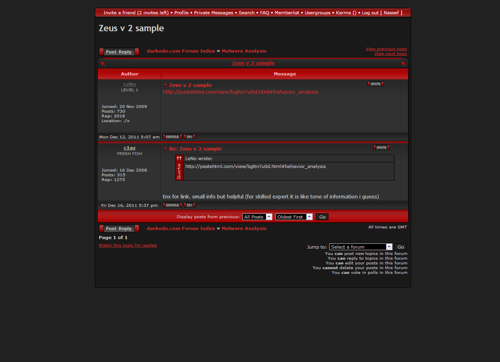Click the bottom Post Reply button
Screen dimensions: 500x362
(x=119, y=228)
